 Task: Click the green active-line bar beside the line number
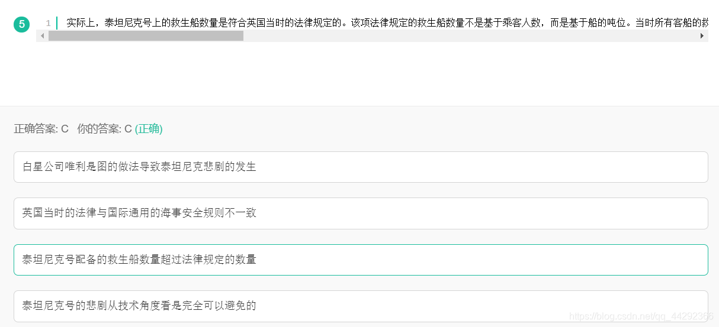click(57, 23)
